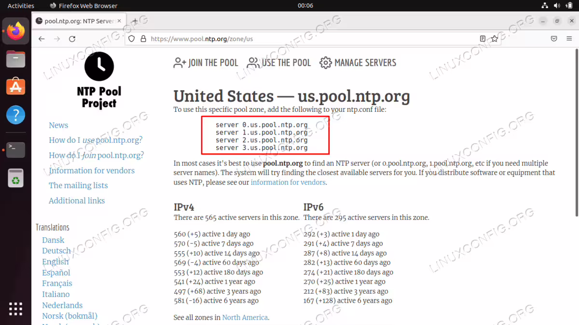579x325 pixels.
Task: Click the Pocket save icon in toolbar
Action: coord(554,39)
